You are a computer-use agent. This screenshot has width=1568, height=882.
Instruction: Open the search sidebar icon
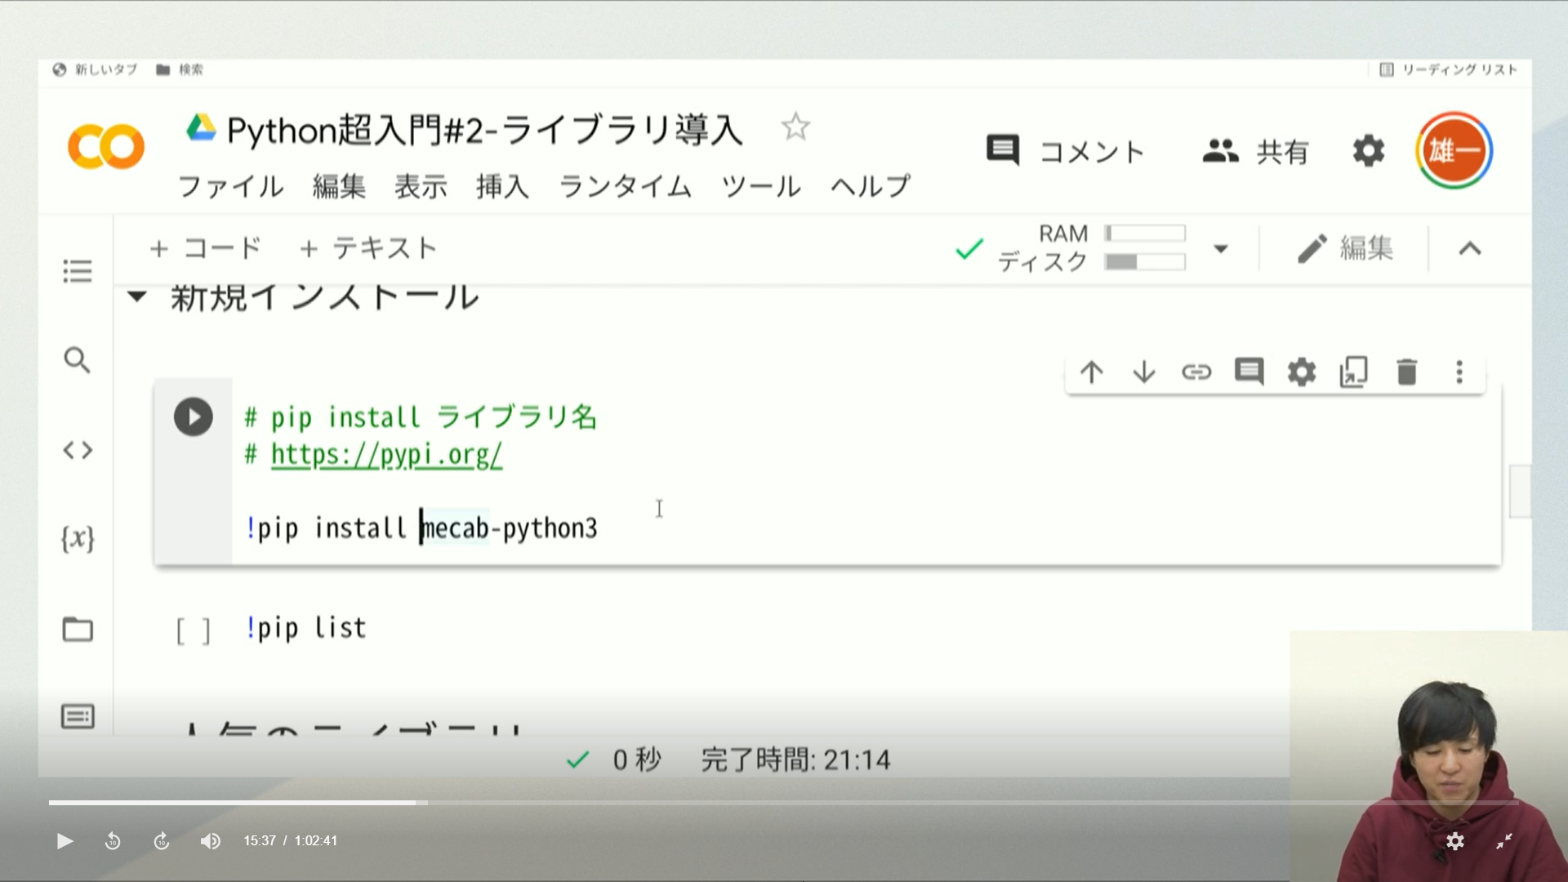coord(78,360)
